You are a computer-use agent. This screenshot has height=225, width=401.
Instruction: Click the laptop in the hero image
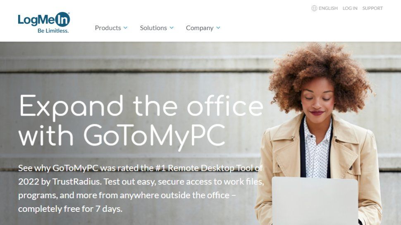point(315,201)
